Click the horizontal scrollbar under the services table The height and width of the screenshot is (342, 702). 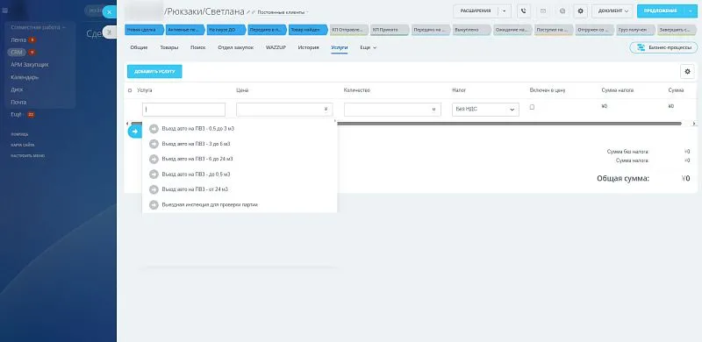[x=510, y=123]
